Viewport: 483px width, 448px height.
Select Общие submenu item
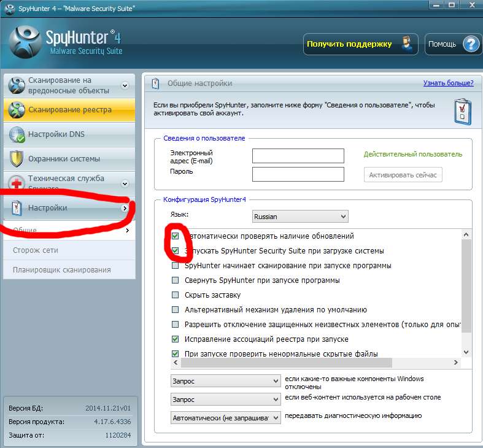[69, 231]
